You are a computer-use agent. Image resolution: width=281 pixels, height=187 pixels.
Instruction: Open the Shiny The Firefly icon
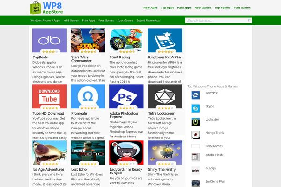pos(165,152)
